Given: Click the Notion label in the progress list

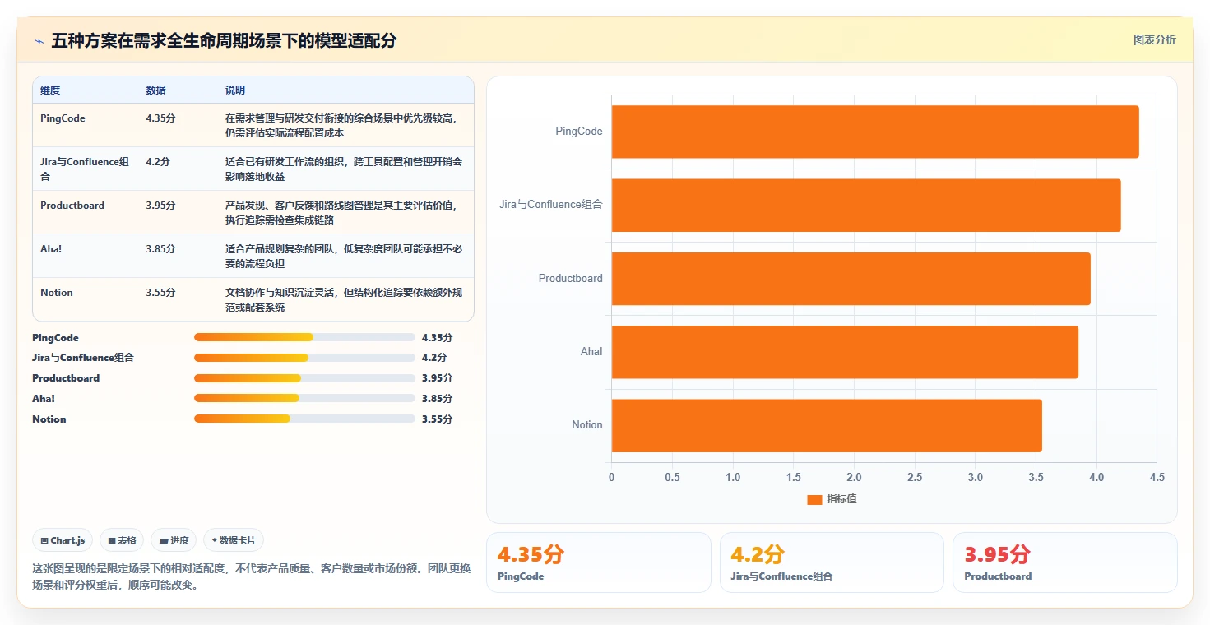Looking at the screenshot, I should (49, 419).
